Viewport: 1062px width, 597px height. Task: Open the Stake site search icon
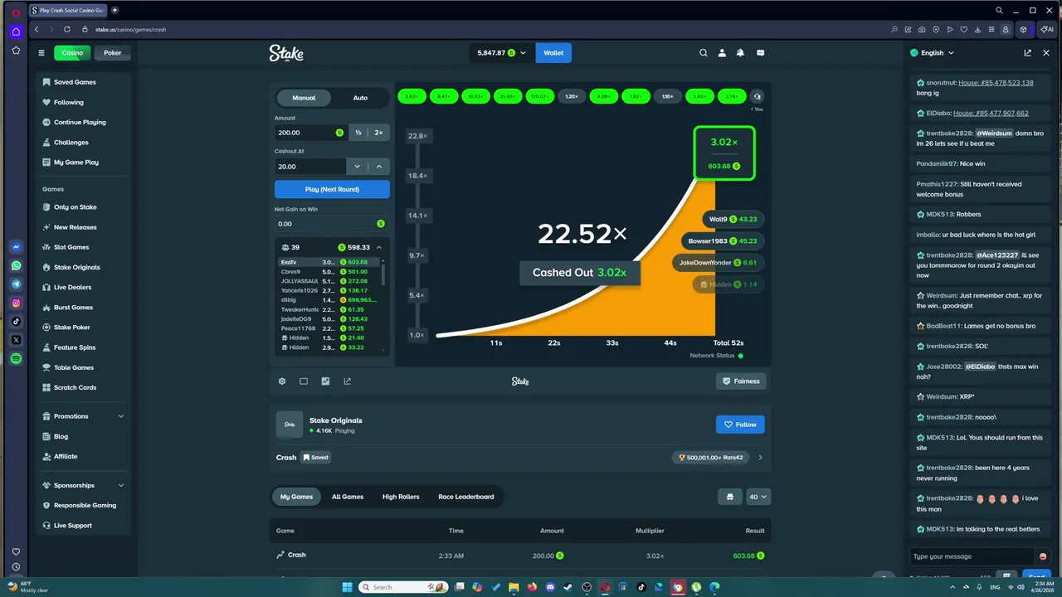(x=704, y=52)
